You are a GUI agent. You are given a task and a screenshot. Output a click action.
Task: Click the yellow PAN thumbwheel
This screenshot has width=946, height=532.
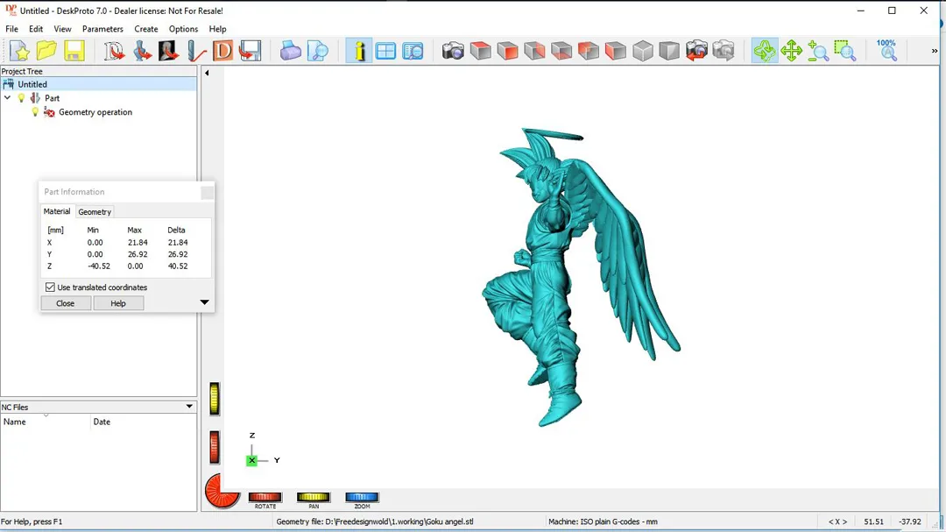pos(313,497)
